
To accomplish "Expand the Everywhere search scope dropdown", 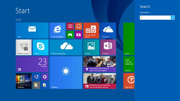I will click(x=146, y=12).
